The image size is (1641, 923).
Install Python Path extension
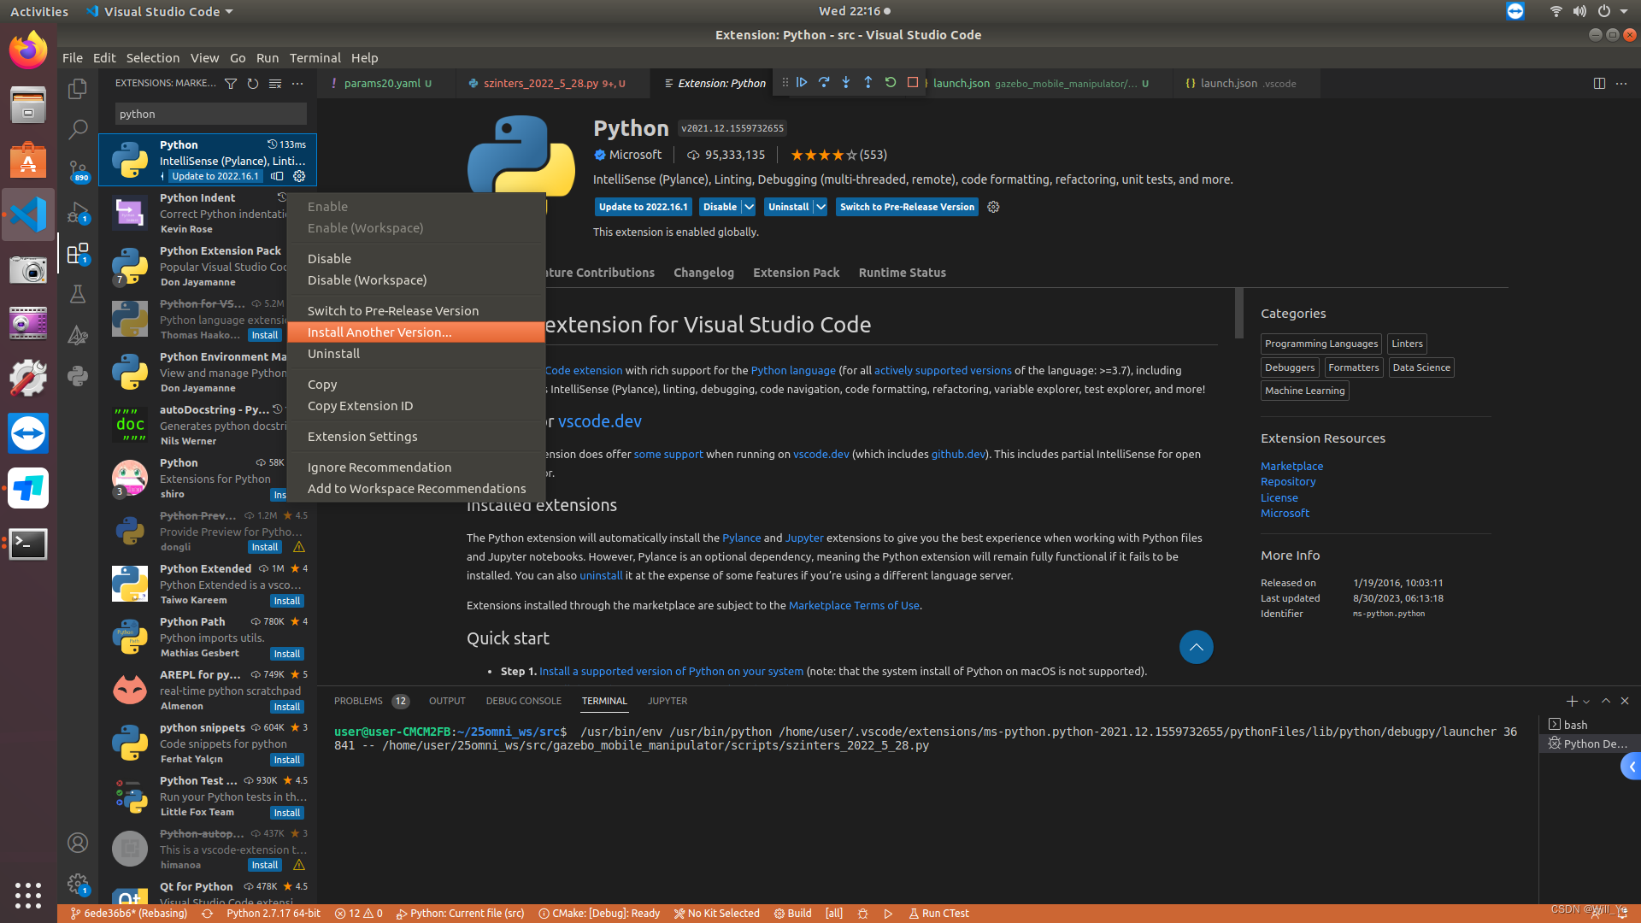(287, 655)
